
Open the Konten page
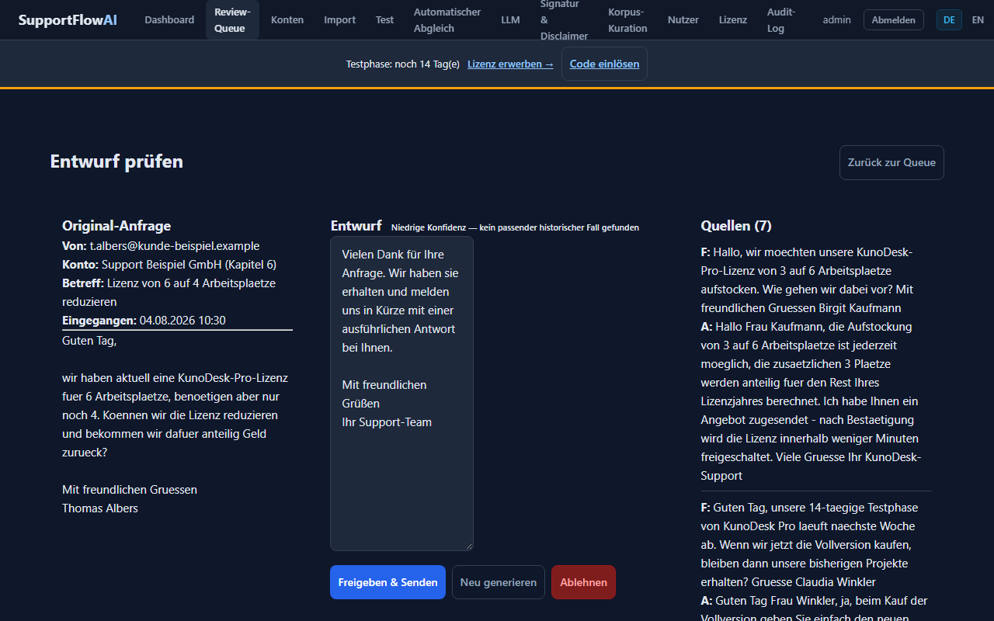287,20
